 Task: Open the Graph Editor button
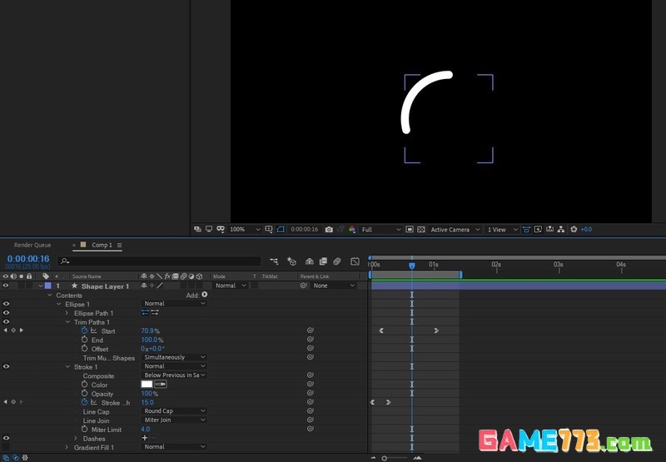click(355, 261)
